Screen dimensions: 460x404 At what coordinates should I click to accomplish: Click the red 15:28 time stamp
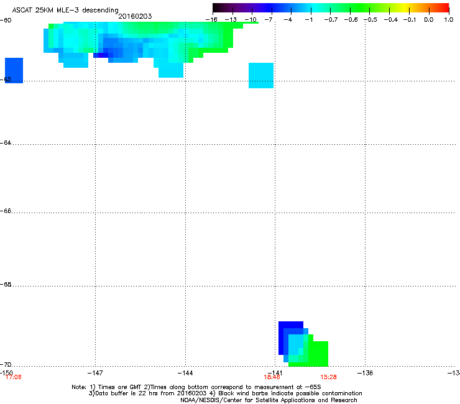tap(328, 377)
